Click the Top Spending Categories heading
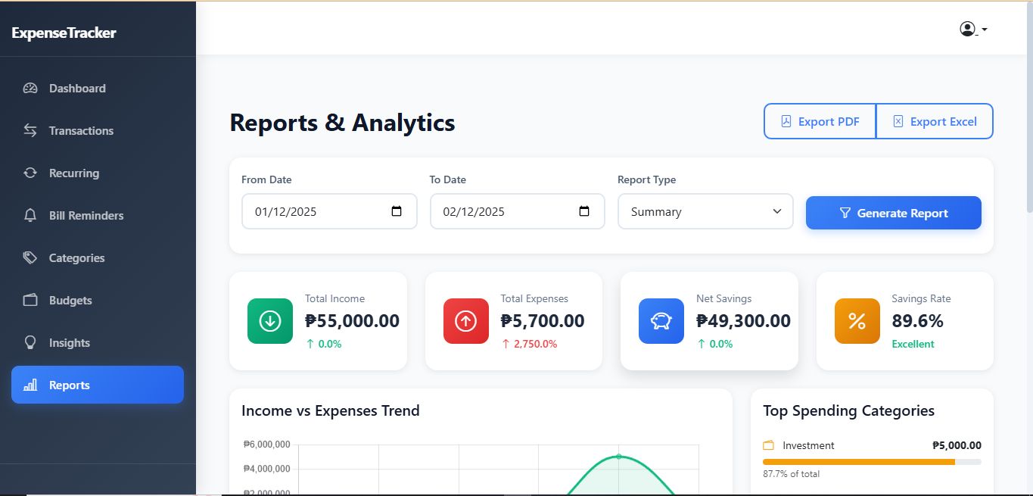Screen dimensions: 1033x496 point(848,410)
